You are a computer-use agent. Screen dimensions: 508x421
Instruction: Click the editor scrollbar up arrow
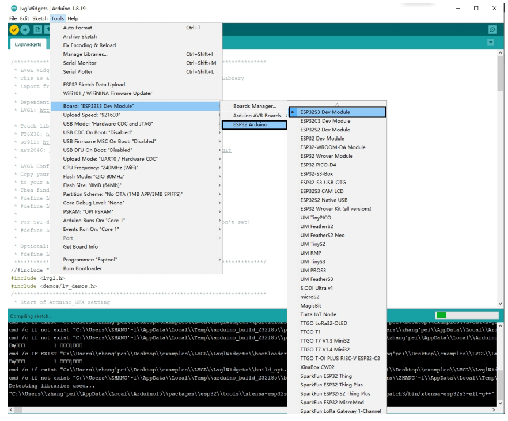tap(501, 53)
